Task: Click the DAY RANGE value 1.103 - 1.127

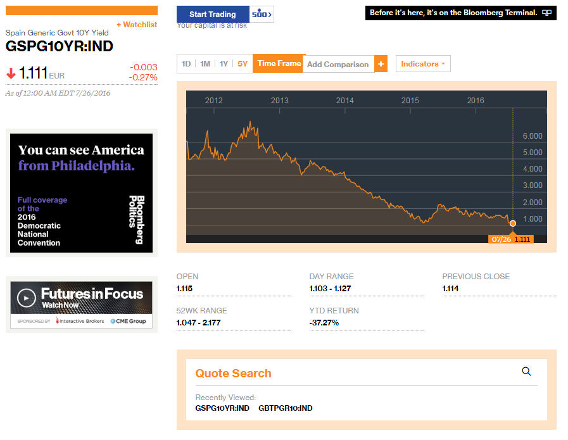Action: [x=330, y=289]
